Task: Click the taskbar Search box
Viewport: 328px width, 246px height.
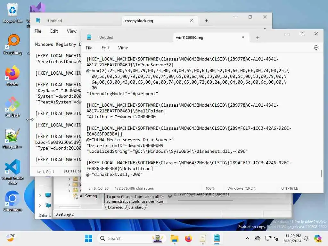Action: (x=132, y=238)
